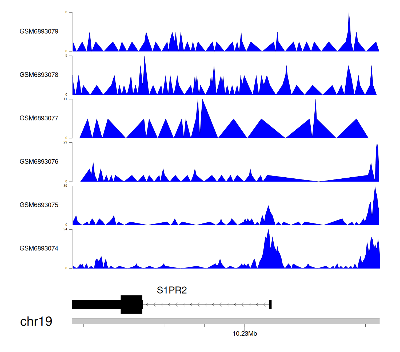Screen dimensions: 400x352
Task: Select the GSM6893076 track label
Action: click(x=39, y=162)
